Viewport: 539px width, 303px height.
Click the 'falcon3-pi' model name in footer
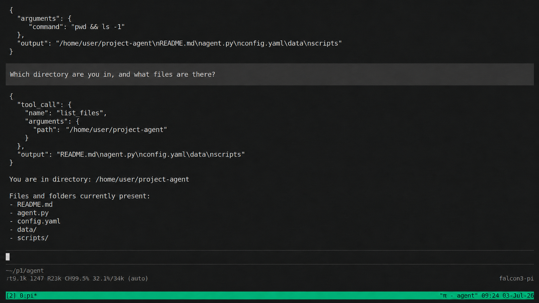coord(516,279)
